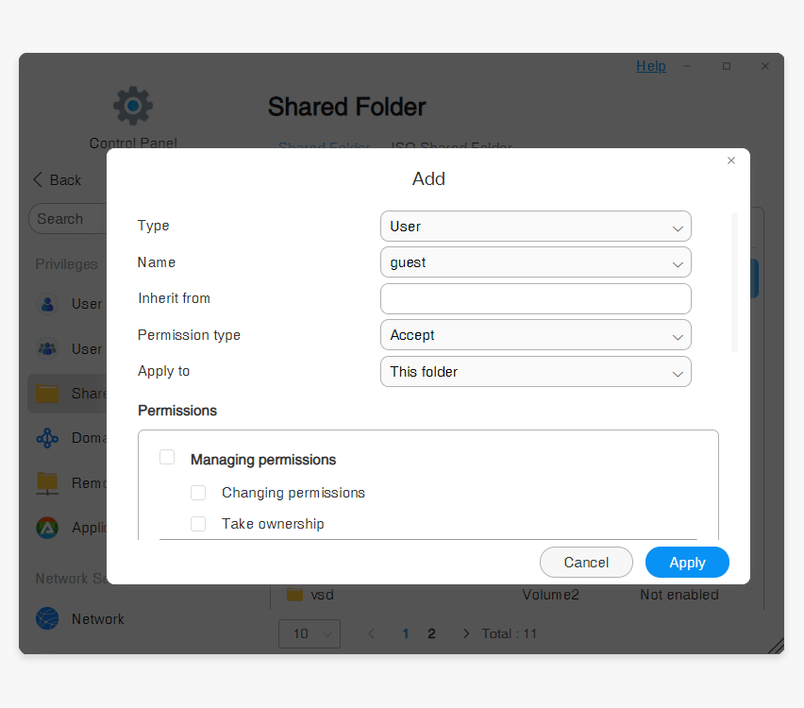
Task: Click the Control Panel gear icon
Action: click(133, 105)
